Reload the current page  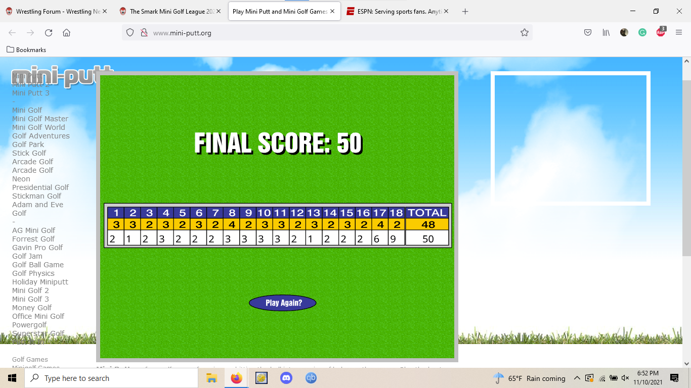(x=49, y=33)
